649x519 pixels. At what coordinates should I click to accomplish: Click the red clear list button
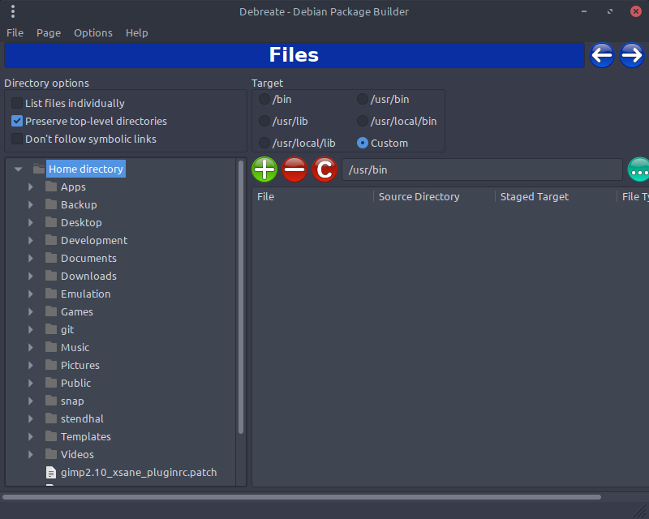324,169
